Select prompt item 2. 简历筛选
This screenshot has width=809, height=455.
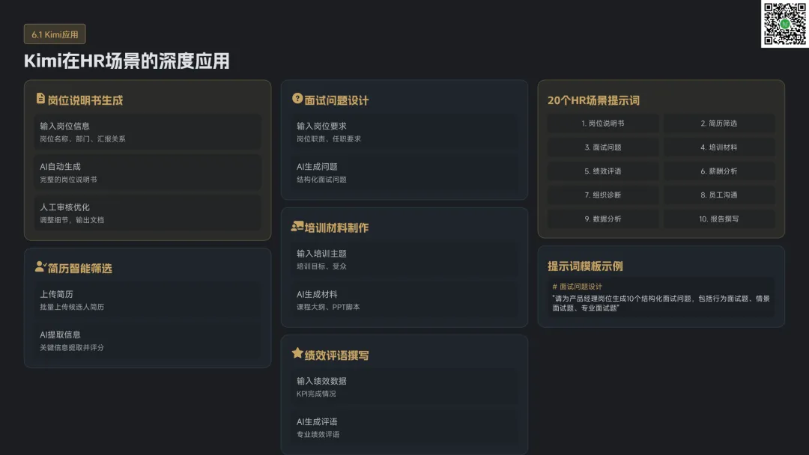[719, 123]
